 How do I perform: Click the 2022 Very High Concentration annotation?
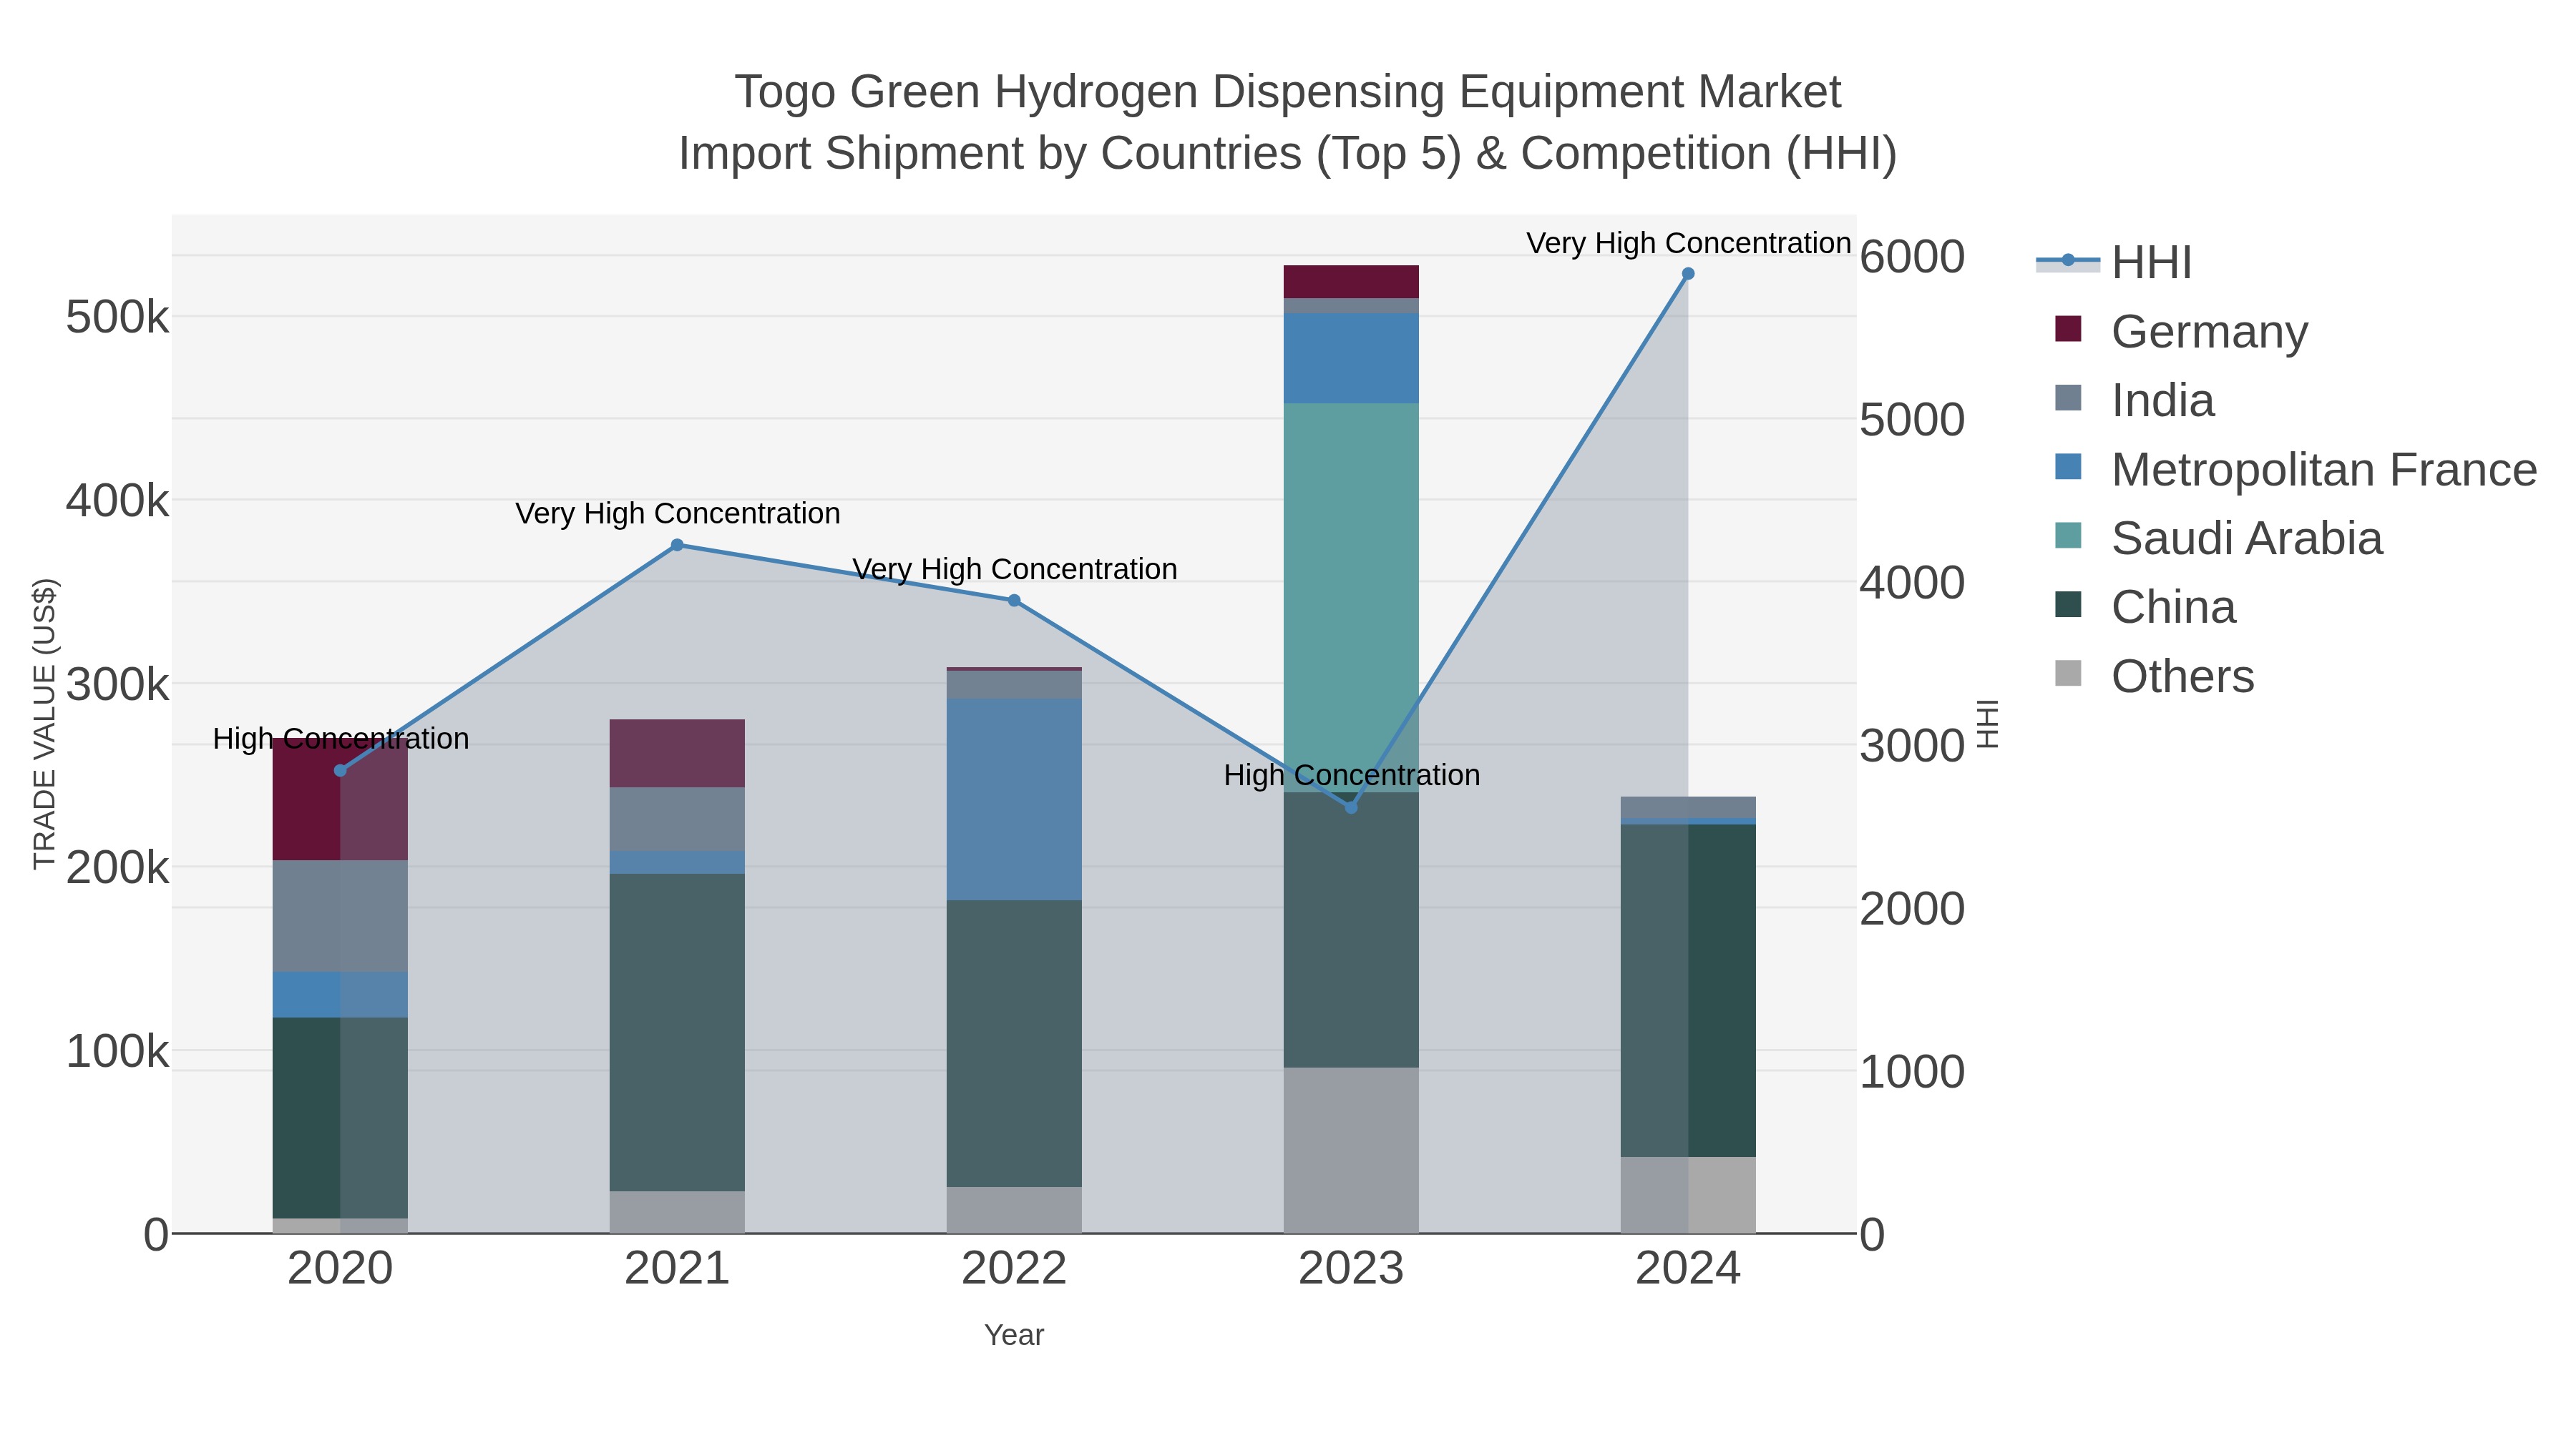[1014, 570]
